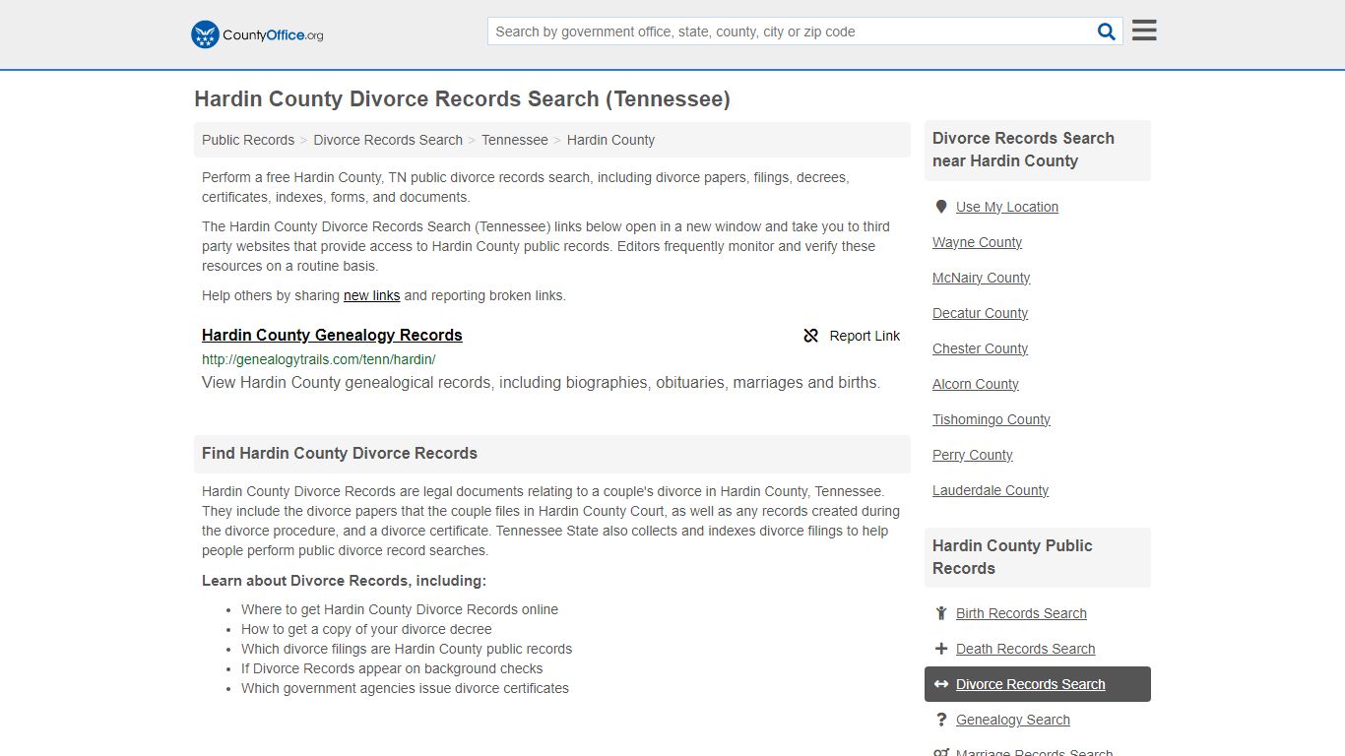The height and width of the screenshot is (756, 1345).
Task: Open Birth Records Search link
Action: (x=1021, y=613)
